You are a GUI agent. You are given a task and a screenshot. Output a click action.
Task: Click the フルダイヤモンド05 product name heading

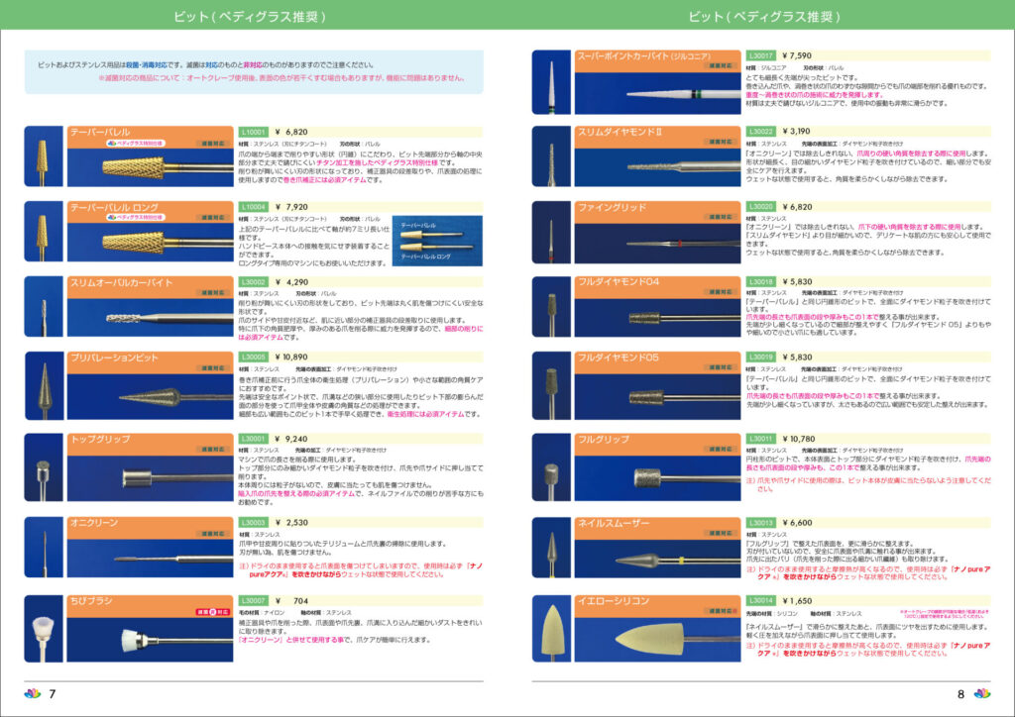pyautogui.click(x=619, y=358)
